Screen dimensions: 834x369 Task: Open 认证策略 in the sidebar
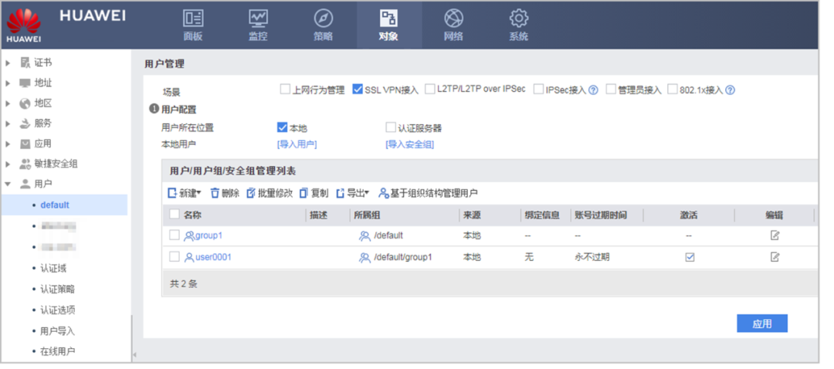click(x=57, y=289)
